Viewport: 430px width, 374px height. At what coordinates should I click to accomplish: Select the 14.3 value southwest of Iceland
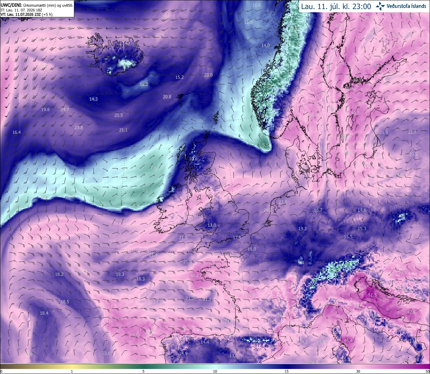(x=93, y=99)
